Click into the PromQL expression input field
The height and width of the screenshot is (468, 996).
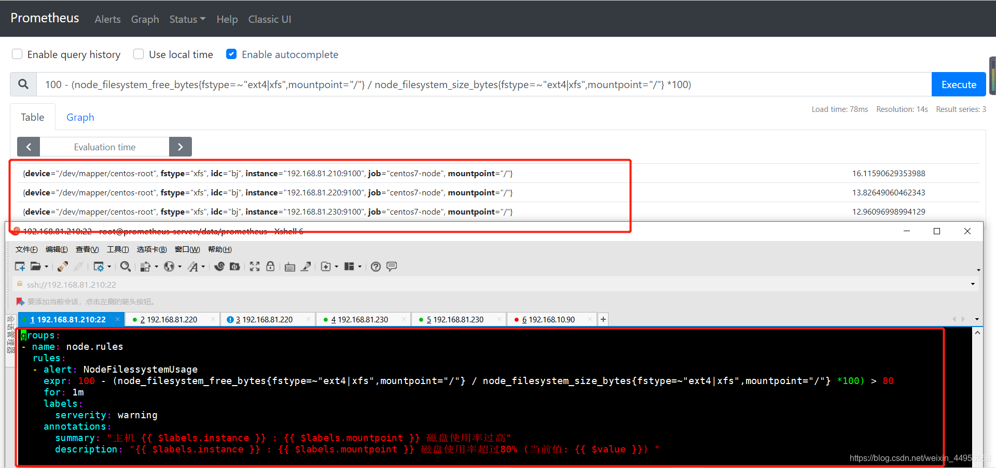click(483, 84)
